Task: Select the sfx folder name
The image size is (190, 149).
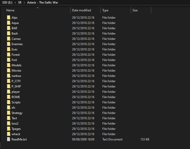Action: click(13, 108)
